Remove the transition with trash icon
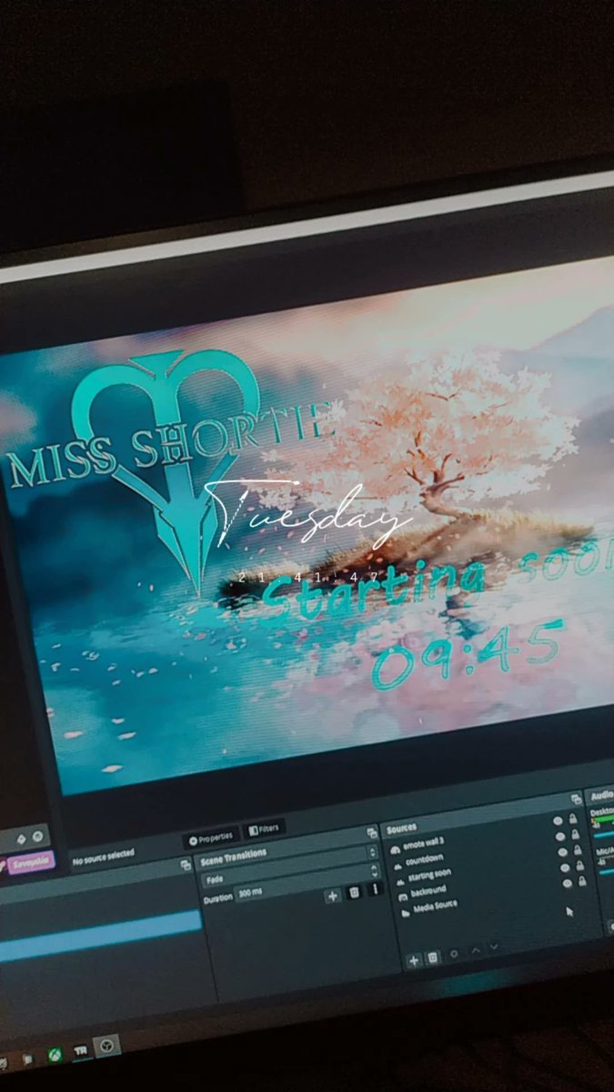Screen dimensions: 614x1092 (354, 892)
